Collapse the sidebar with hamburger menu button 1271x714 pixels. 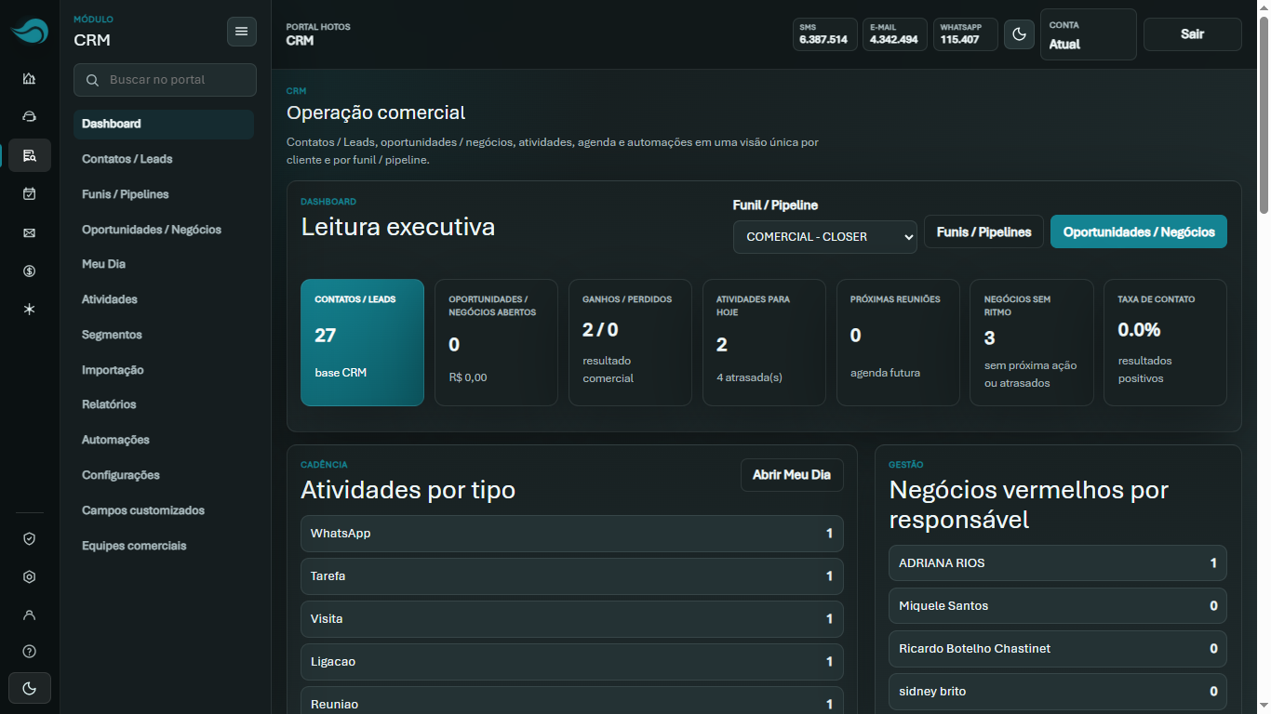(242, 32)
